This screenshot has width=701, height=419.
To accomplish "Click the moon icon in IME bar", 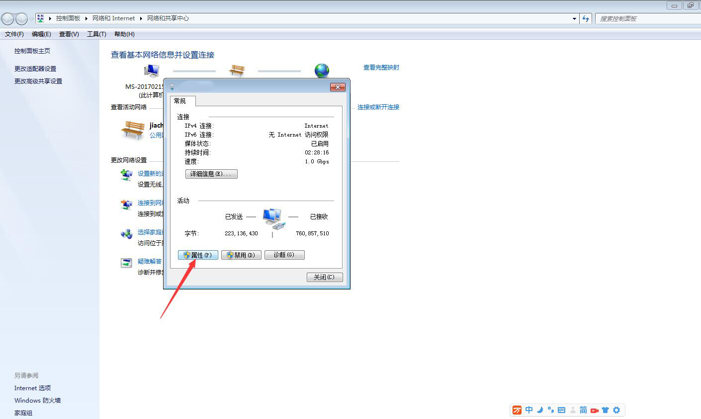I will pos(540,410).
